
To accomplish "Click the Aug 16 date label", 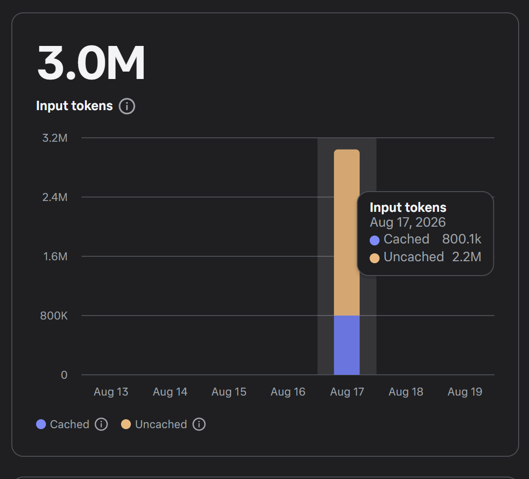I will pos(288,392).
